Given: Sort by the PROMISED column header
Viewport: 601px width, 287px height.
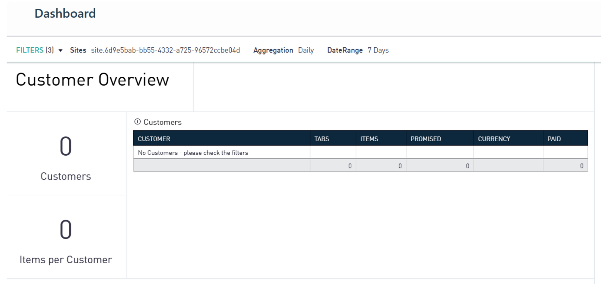Looking at the screenshot, I should point(426,139).
